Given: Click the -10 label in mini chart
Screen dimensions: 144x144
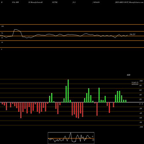Looking at the screenshot, I should click(x=93, y=140).
